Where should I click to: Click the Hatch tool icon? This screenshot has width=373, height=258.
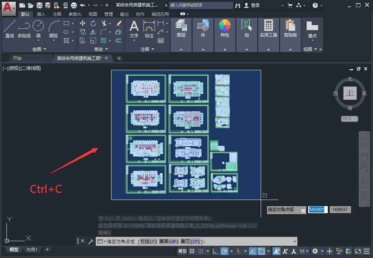click(66, 40)
